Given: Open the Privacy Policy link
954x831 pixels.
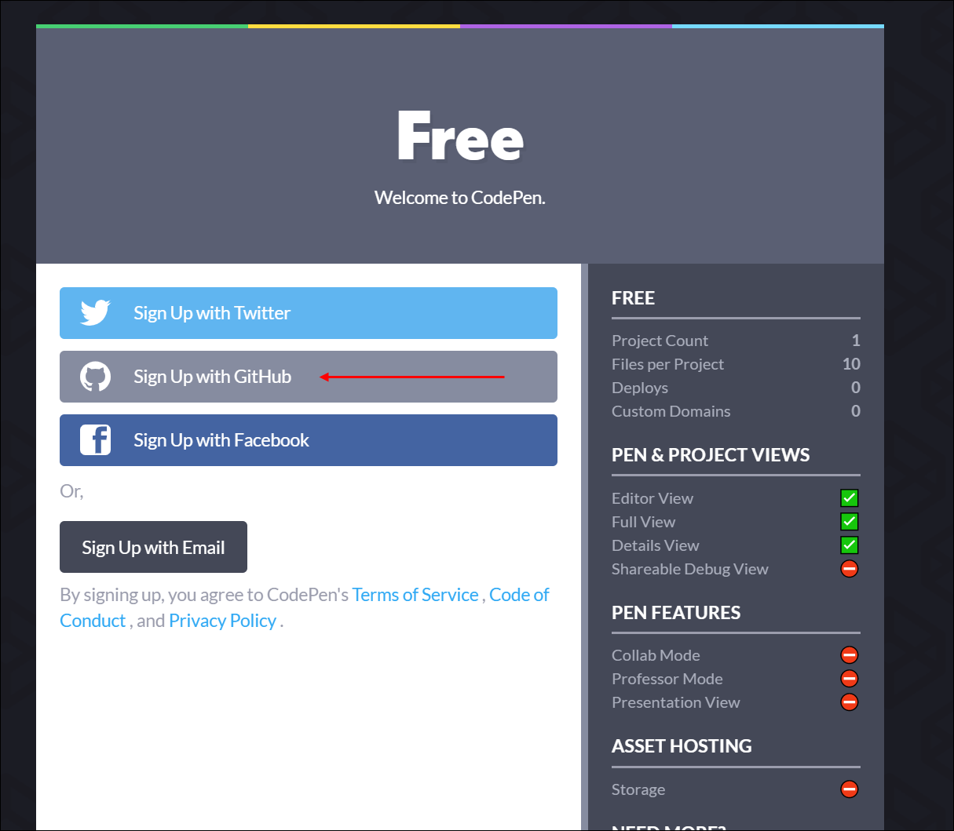Looking at the screenshot, I should click(222, 621).
